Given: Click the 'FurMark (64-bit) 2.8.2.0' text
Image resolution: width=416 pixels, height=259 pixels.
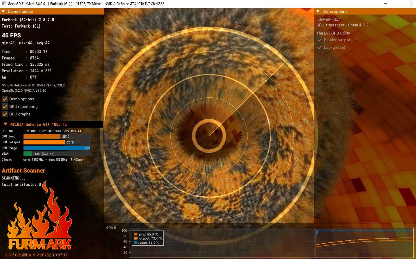Looking at the screenshot, I should pos(28,20).
